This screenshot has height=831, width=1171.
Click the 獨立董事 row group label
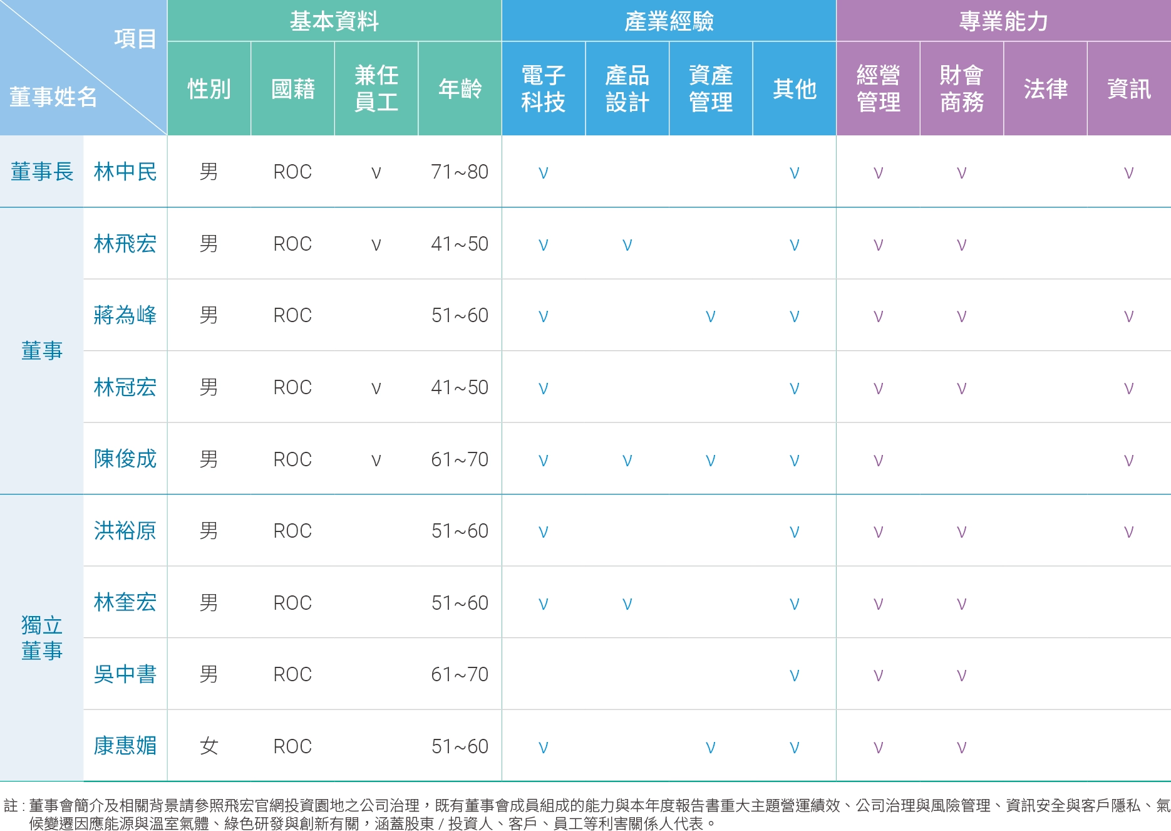(42, 638)
